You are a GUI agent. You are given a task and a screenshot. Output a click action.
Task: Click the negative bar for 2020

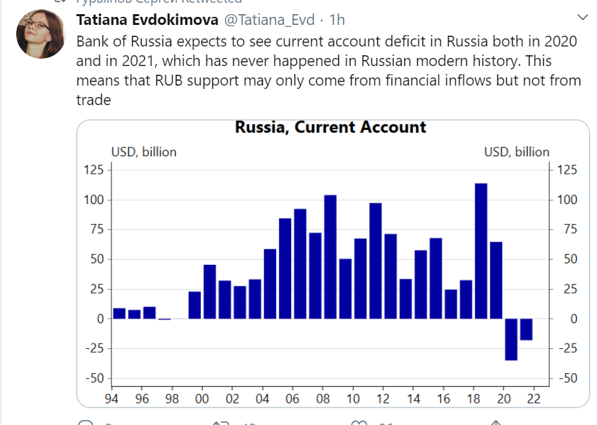(511, 339)
